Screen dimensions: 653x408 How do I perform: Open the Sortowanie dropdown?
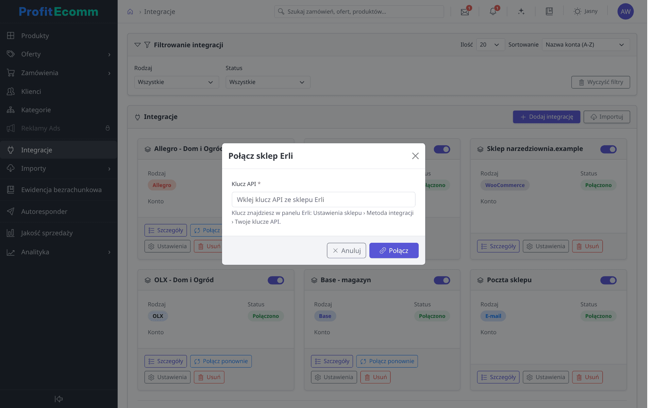586,45
